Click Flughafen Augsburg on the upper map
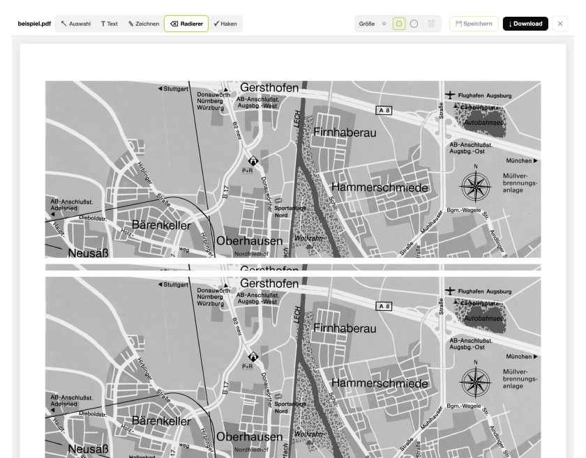 coord(485,96)
